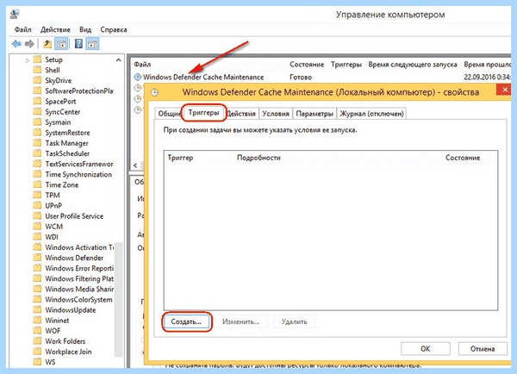Click the task list scroll-left arrow
Image resolution: width=517 pixels, height=374 pixels.
point(135,165)
